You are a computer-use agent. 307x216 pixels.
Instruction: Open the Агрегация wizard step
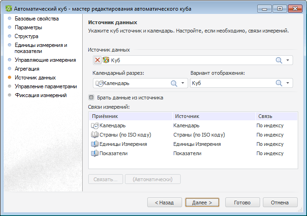pos(30,69)
